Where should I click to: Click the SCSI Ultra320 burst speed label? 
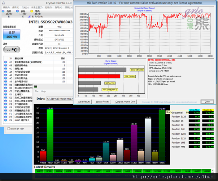click(x=137, y=70)
